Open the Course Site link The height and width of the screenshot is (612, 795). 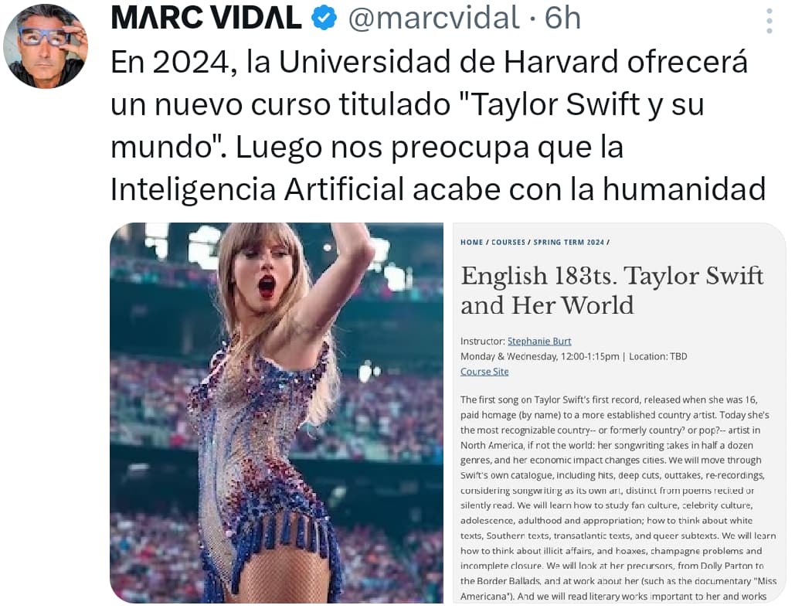tap(484, 372)
